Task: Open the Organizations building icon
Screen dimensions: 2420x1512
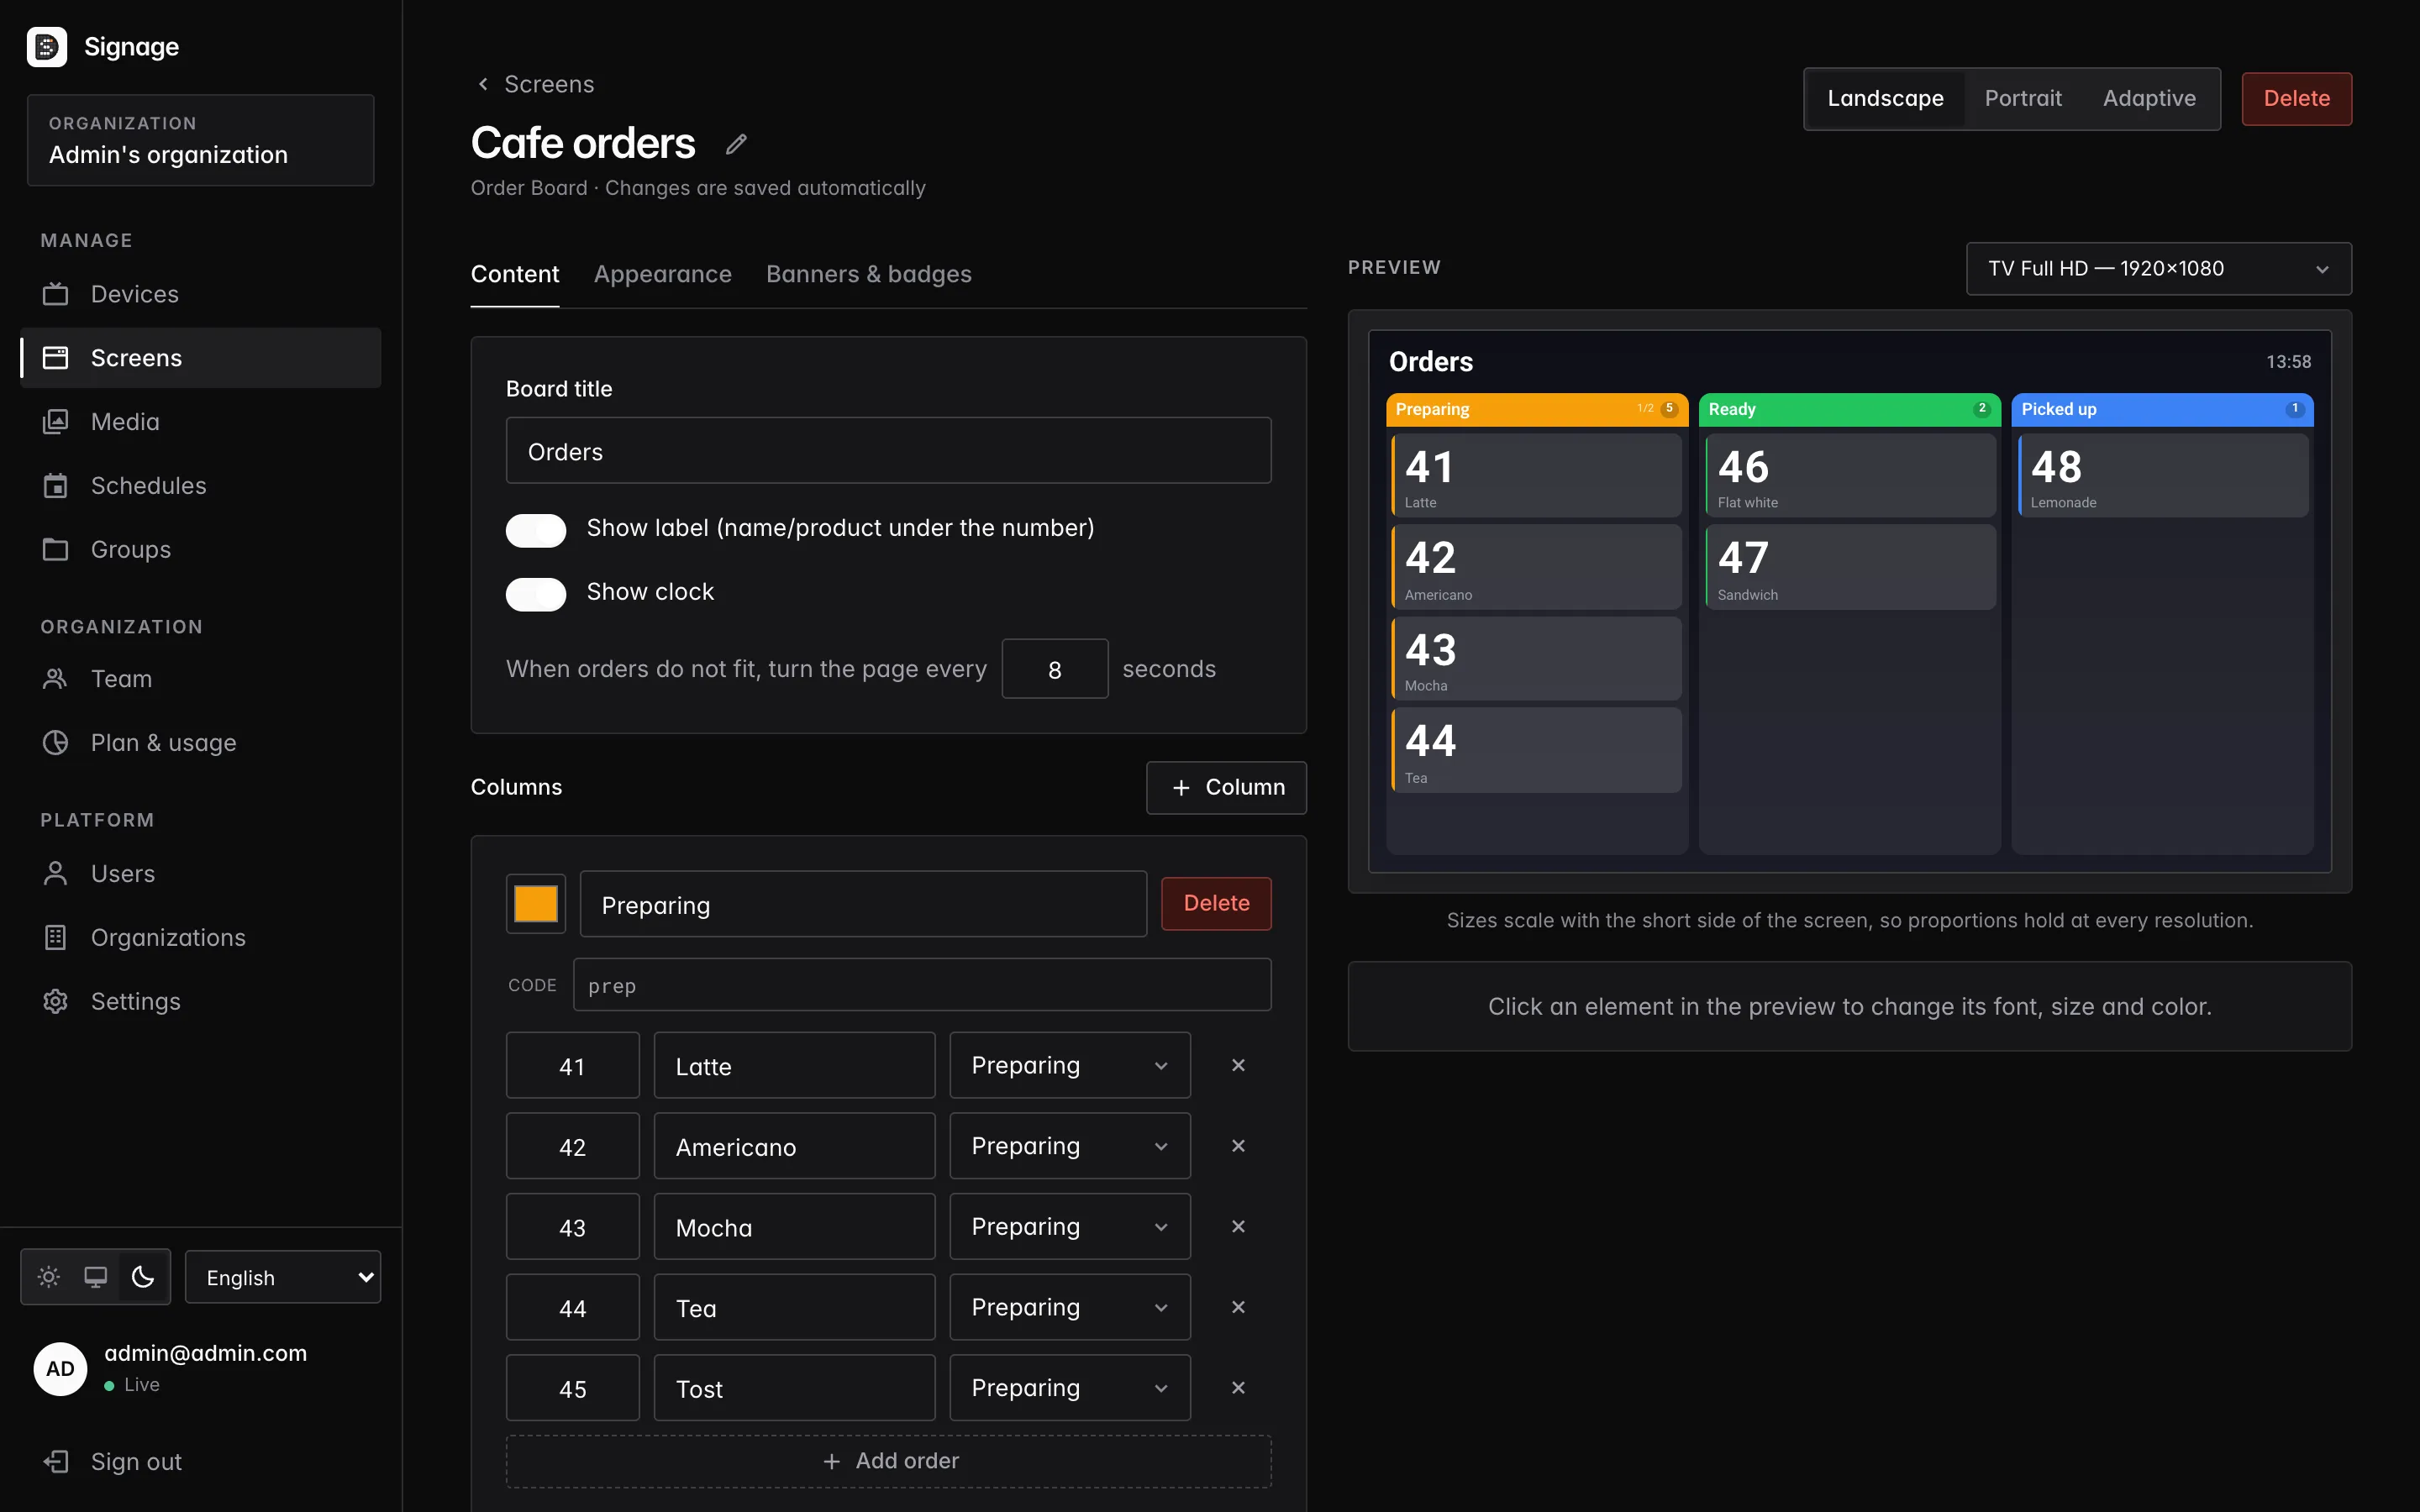Action: coord(55,938)
